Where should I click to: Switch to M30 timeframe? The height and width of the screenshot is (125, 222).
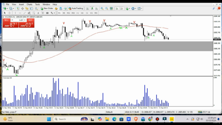click(x=73, y=13)
